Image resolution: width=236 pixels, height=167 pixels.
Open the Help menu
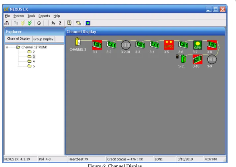click(57, 16)
